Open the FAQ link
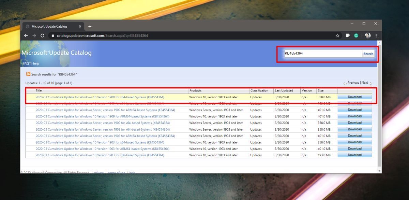 coord(26,63)
